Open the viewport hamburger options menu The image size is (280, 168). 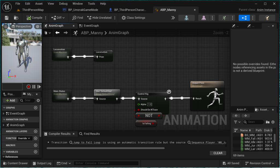(5, 27)
